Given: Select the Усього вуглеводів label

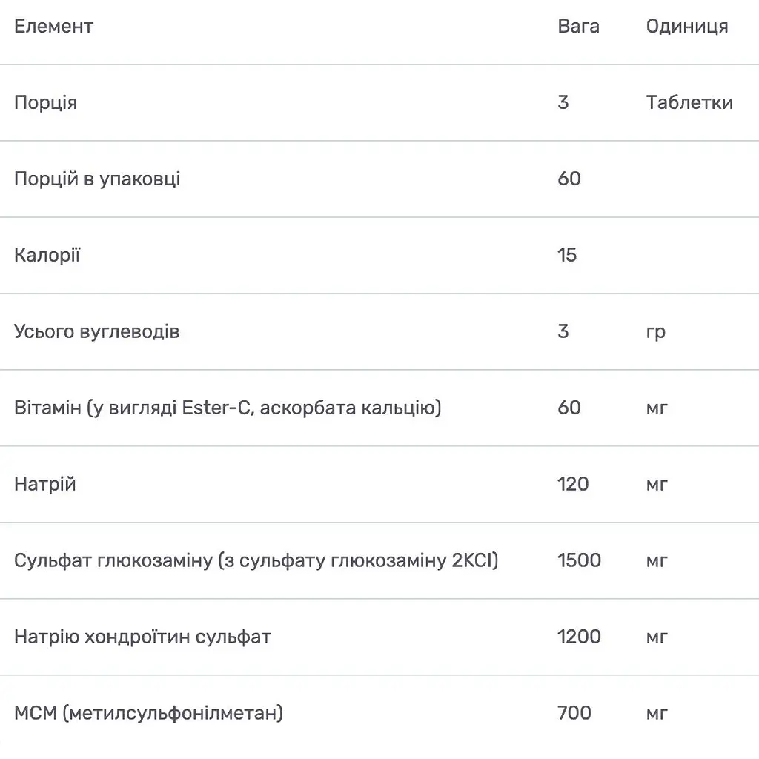Looking at the screenshot, I should [x=96, y=331].
